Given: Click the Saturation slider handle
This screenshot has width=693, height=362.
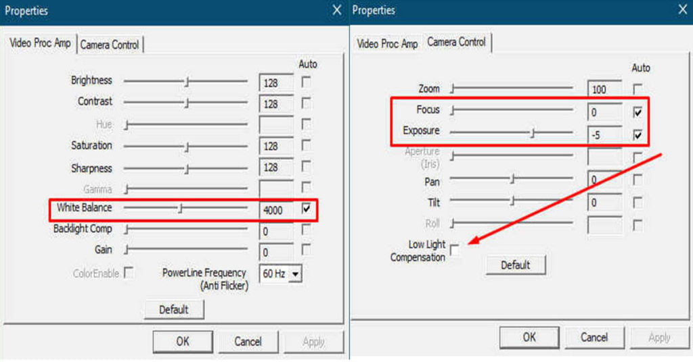Looking at the screenshot, I should point(187,147).
